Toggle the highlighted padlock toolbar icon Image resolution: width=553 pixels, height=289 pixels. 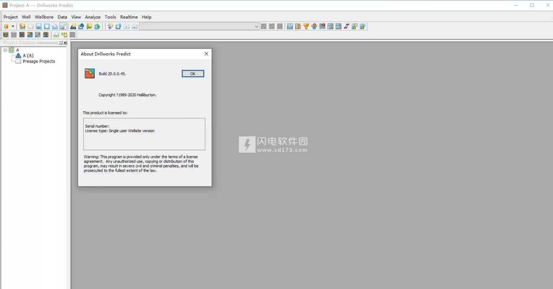click(63, 26)
